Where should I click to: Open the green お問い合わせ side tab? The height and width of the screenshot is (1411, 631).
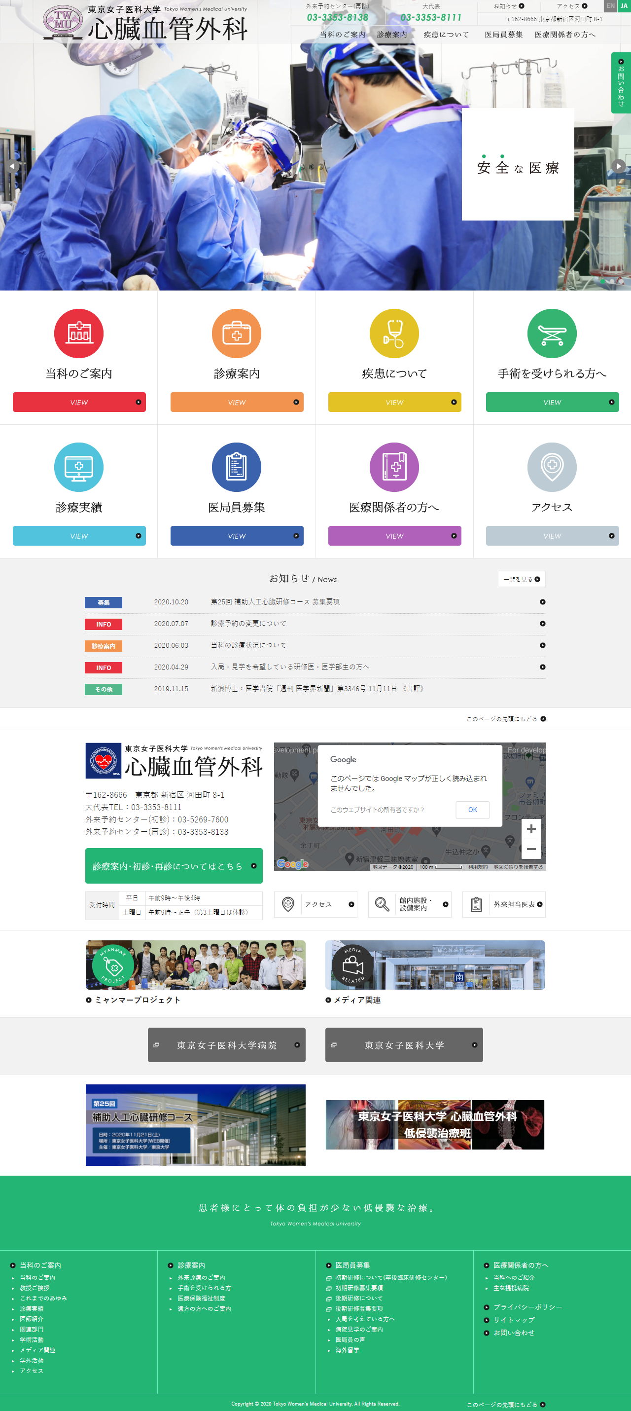pyautogui.click(x=621, y=83)
